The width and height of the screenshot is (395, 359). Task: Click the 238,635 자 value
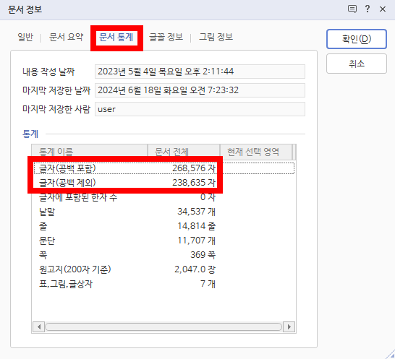click(194, 183)
